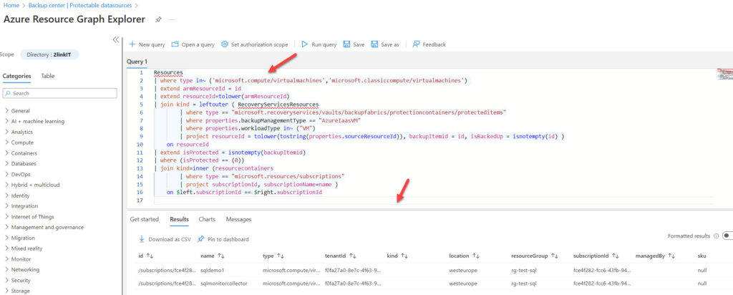This screenshot has width=733, height=295.
Task: Expand the Compute category
Action: pos(6,142)
